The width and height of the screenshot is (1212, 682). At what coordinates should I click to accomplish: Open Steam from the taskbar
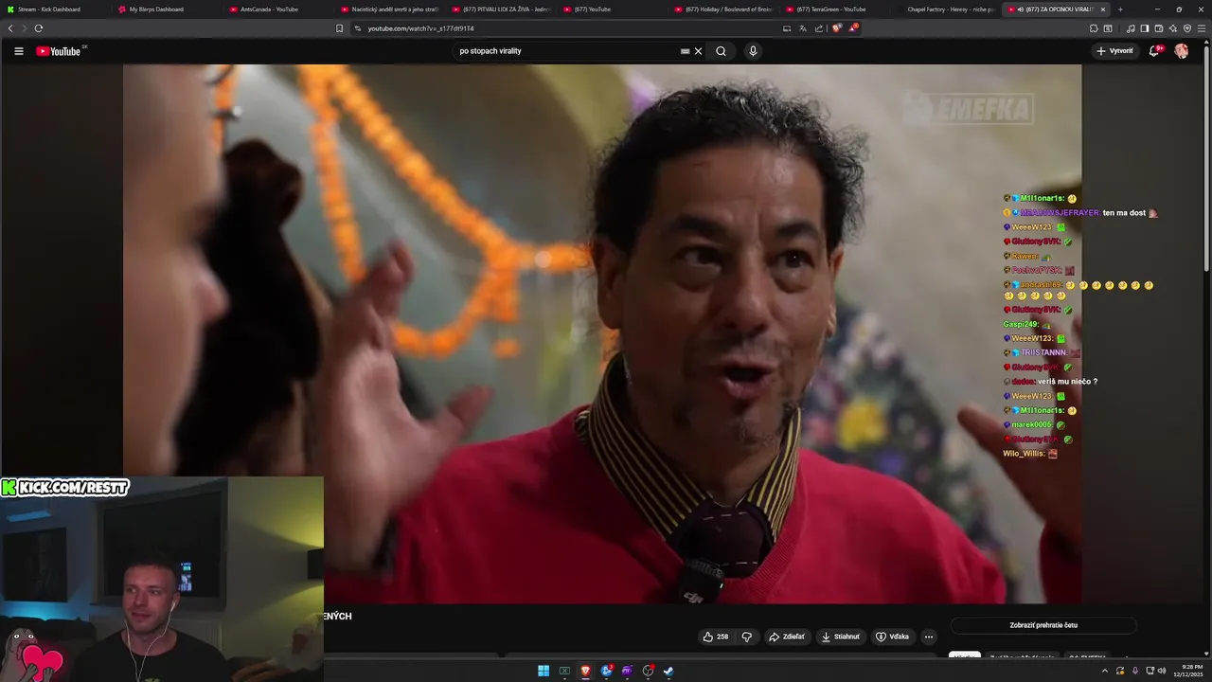[x=668, y=671]
